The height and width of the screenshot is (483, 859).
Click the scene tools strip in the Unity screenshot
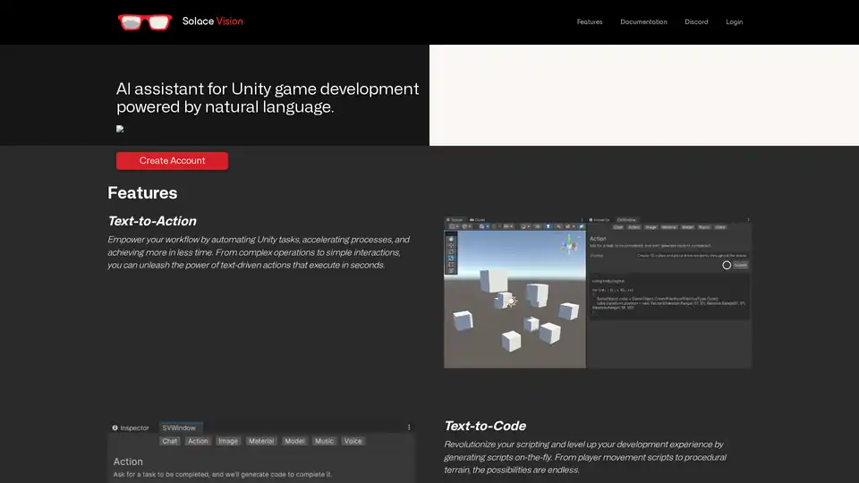[x=451, y=255]
